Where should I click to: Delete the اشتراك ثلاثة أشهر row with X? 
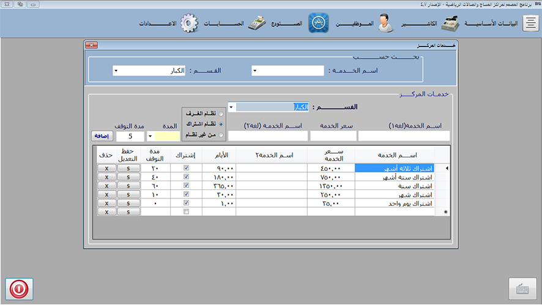(x=106, y=167)
